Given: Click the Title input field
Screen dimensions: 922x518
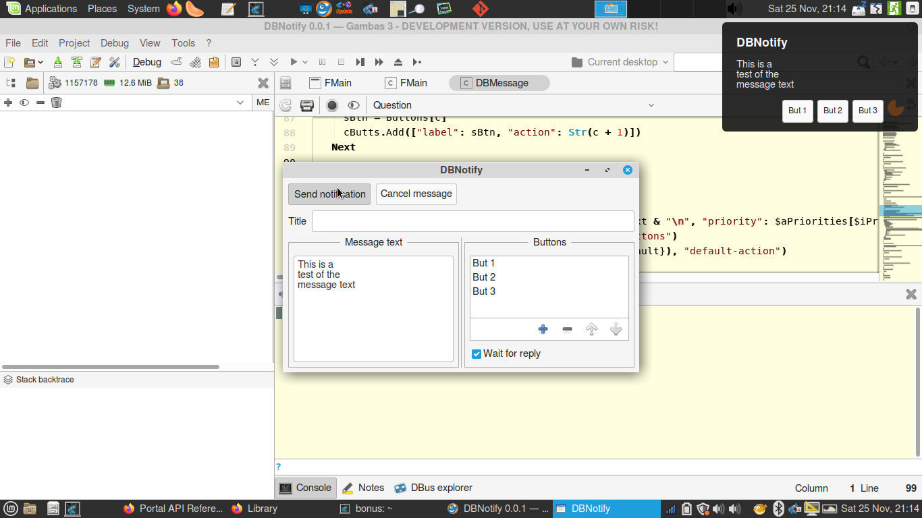Looking at the screenshot, I should (472, 221).
